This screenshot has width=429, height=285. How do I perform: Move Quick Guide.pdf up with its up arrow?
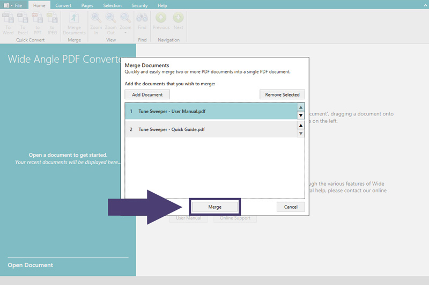point(301,126)
